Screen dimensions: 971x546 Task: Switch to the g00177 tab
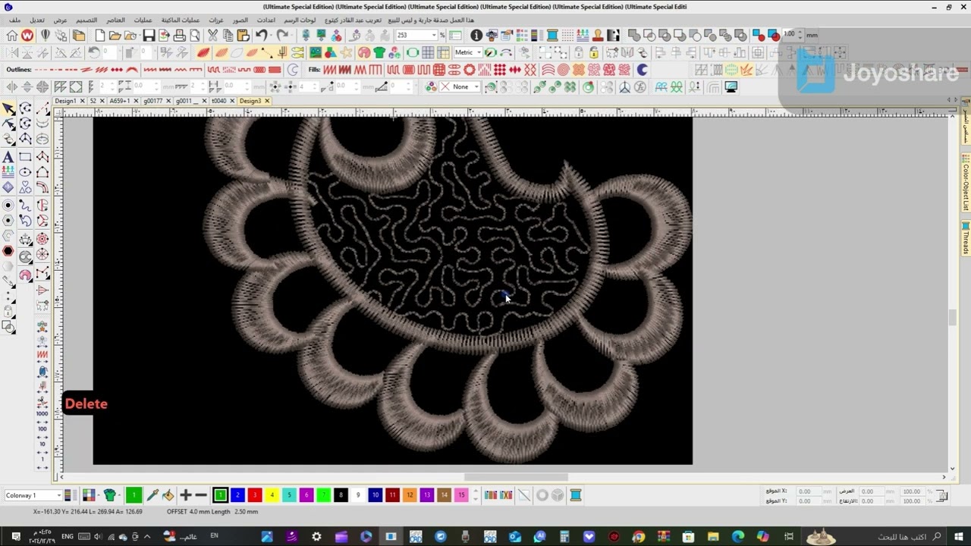coord(152,101)
